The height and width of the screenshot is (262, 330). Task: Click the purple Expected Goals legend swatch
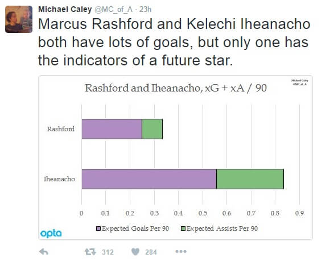pyautogui.click(x=98, y=228)
